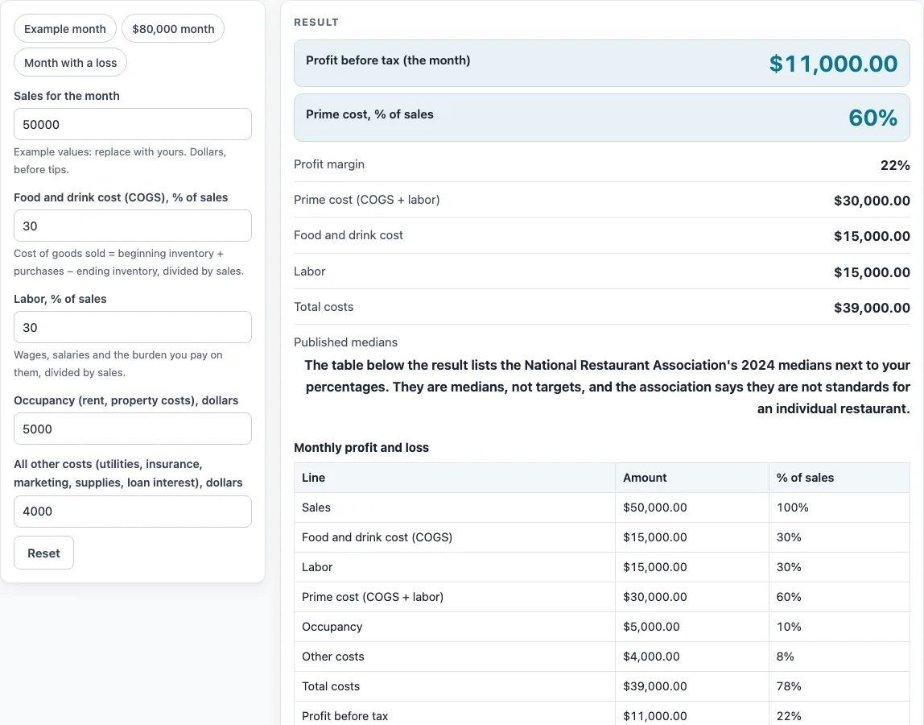
Task: Select the $11,000.00 profit before tax headline value
Action: [x=833, y=64]
